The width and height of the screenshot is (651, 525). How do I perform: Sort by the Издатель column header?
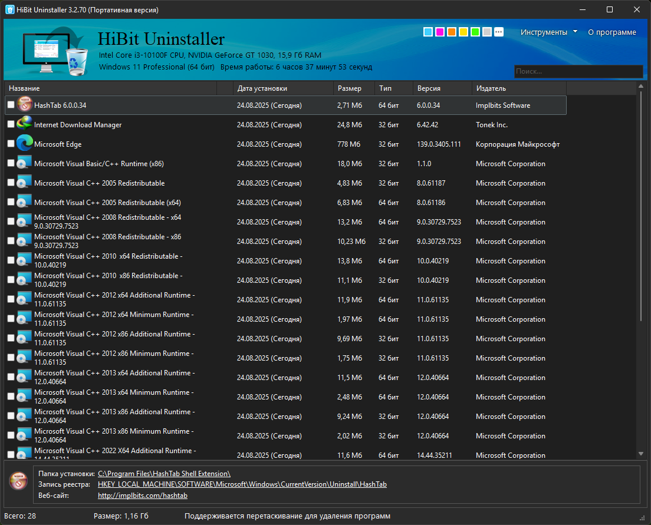519,88
